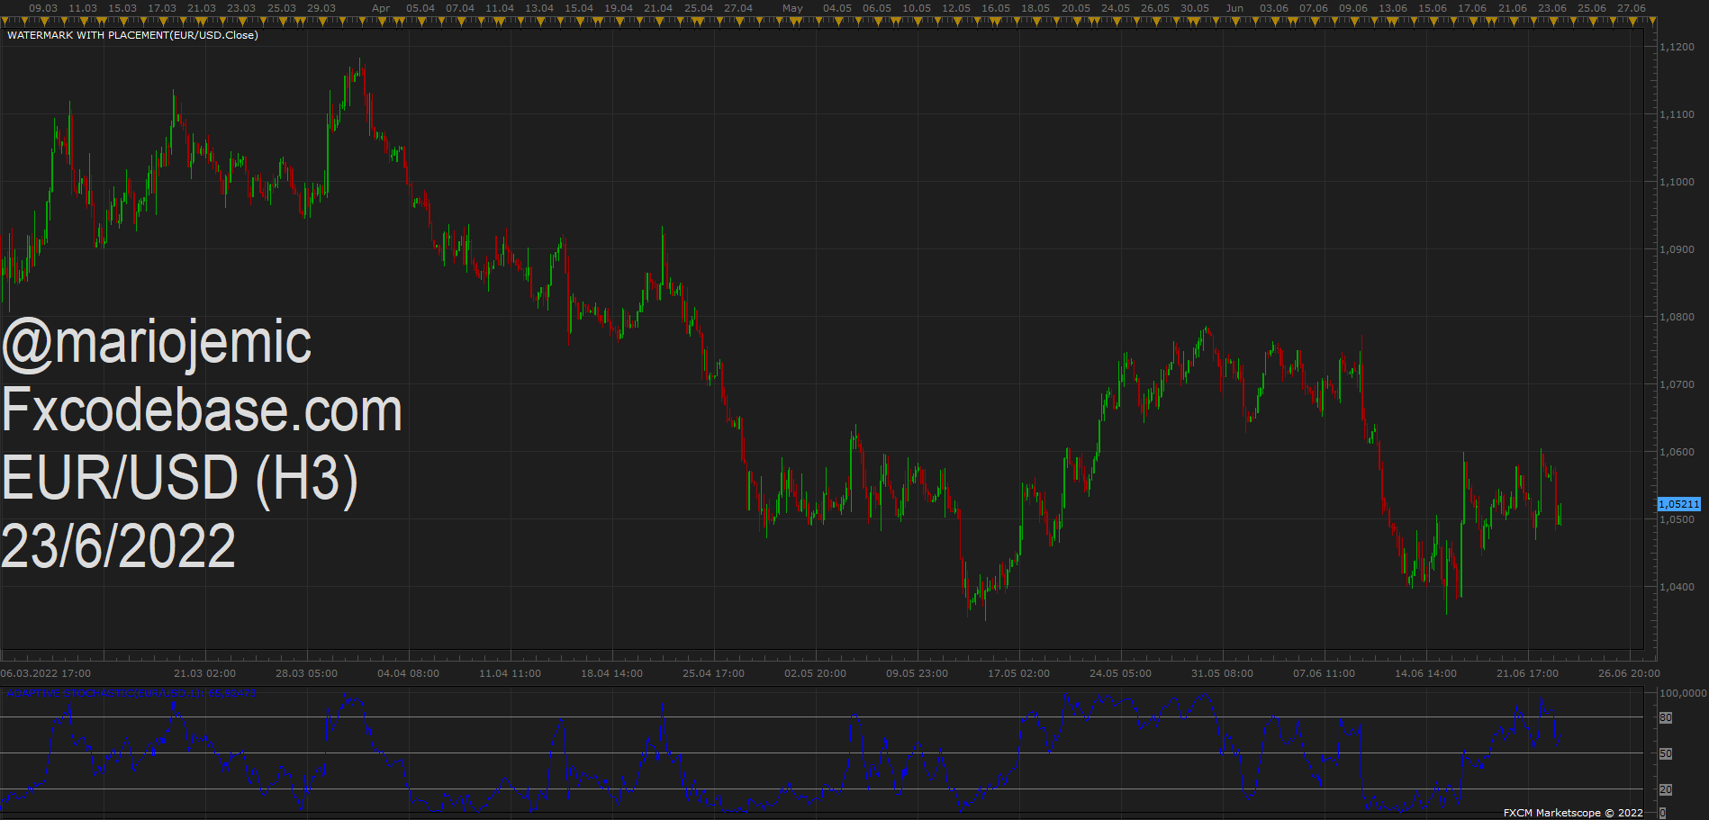Click the 31.05 08:00 time label
Viewport: 1709px width, 820px height.
1222,673
